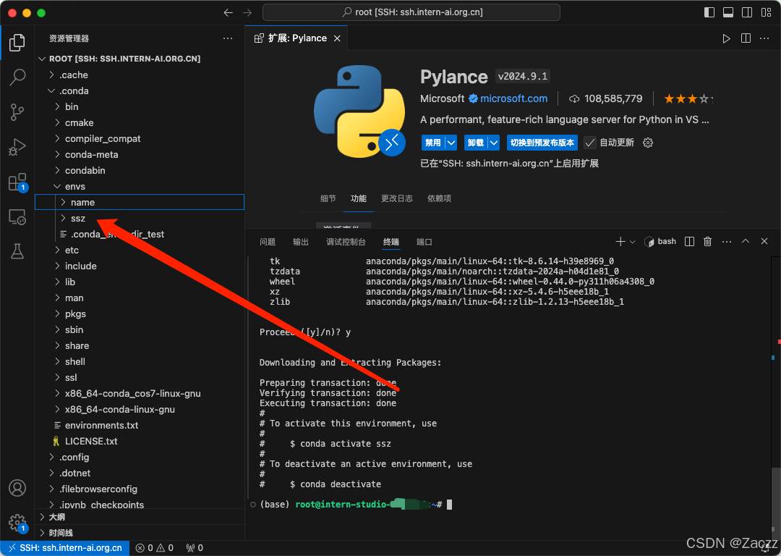Open the Source Control view
Screen dimensions: 781x556
tap(17, 112)
